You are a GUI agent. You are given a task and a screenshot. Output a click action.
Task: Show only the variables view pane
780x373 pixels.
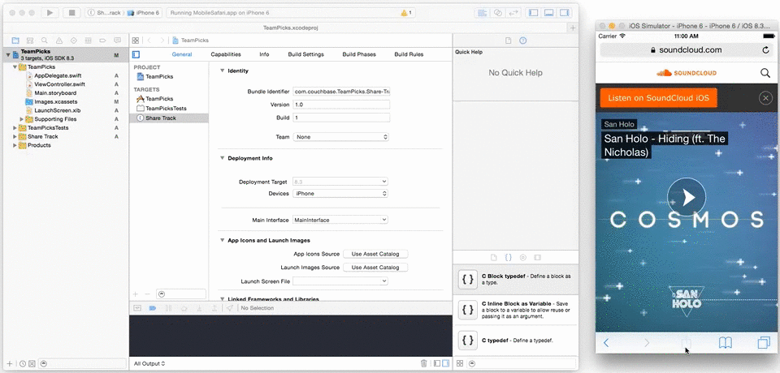tap(437, 363)
